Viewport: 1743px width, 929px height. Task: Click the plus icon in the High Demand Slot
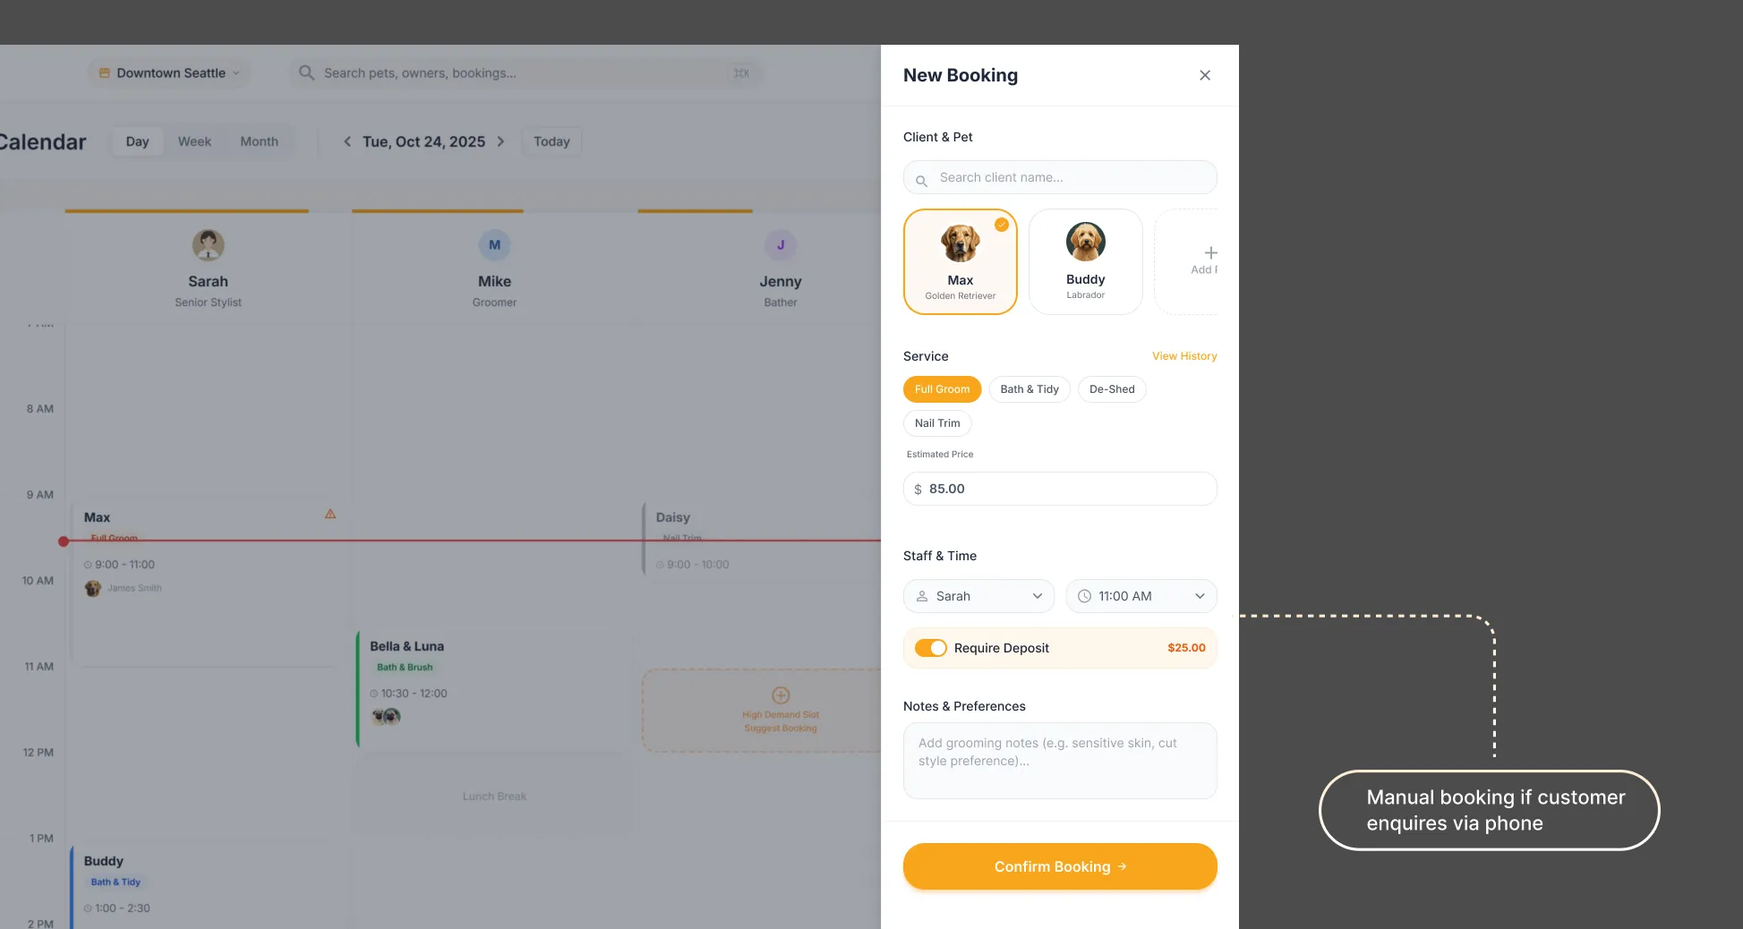[781, 696]
